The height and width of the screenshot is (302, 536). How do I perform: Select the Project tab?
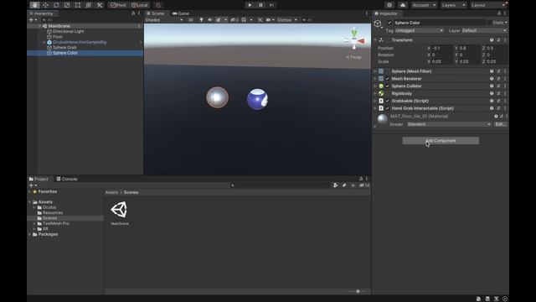39,179
